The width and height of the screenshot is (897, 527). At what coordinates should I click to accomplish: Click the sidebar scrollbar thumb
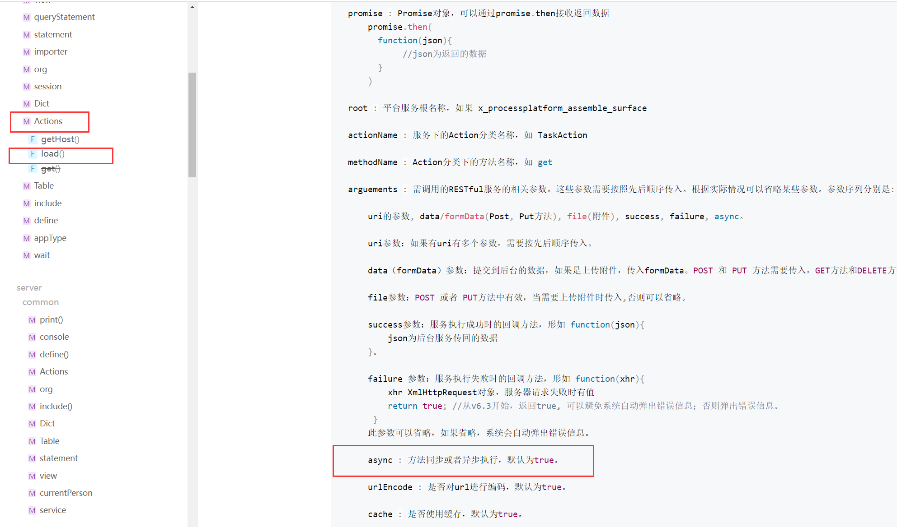pos(192,125)
